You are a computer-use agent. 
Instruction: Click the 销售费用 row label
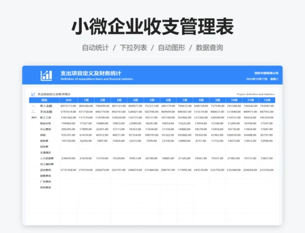[x=46, y=176]
